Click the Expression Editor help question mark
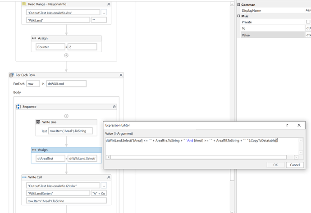311x213 pixels. click(x=287, y=125)
